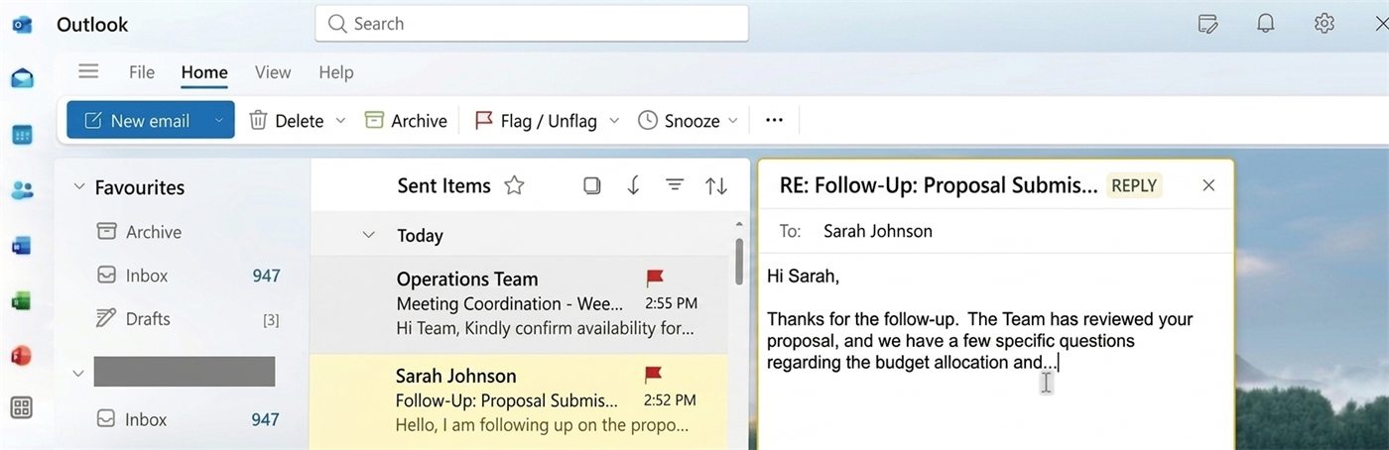Click the Delete button
The image size is (1389, 450).
pos(287,121)
